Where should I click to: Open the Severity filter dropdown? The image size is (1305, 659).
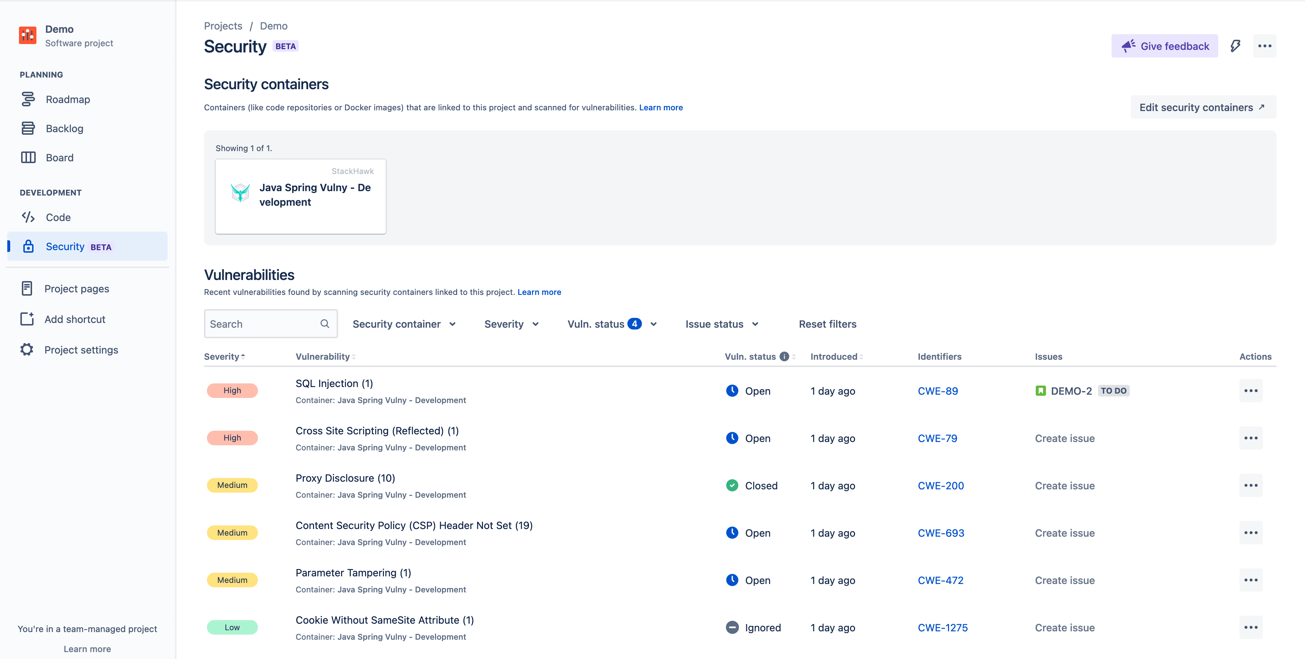point(511,324)
